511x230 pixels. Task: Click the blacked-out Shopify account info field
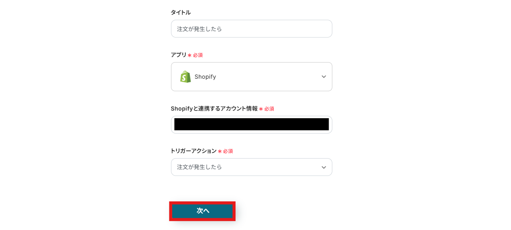pos(251,124)
